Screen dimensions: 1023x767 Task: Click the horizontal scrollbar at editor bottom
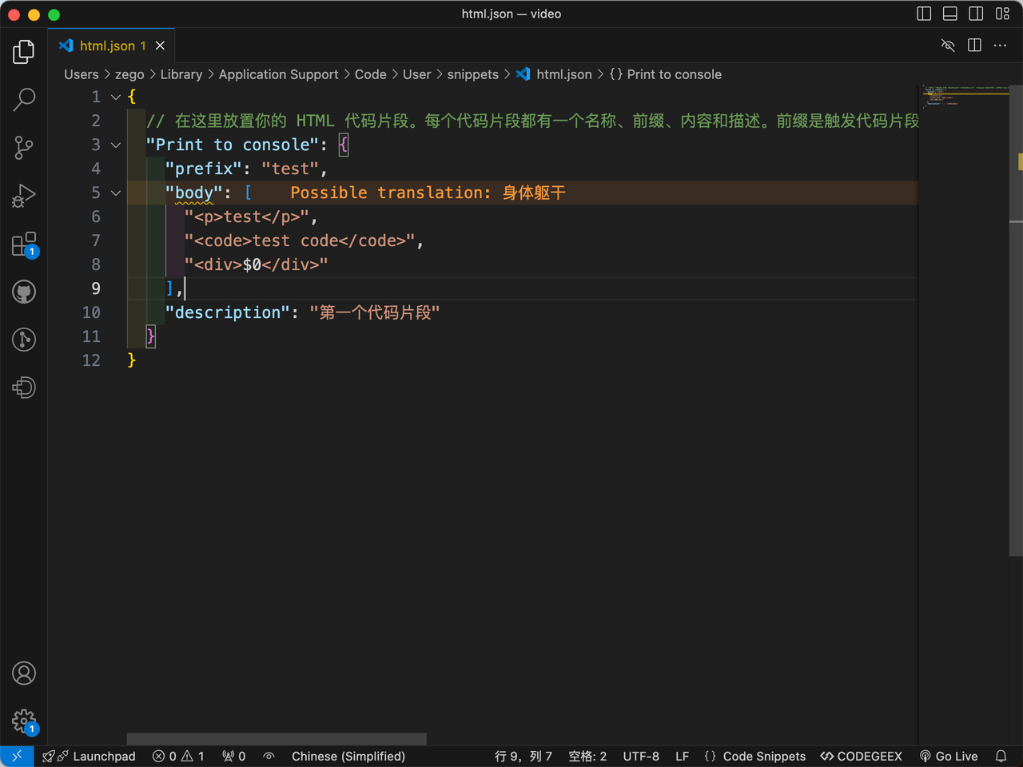pos(277,739)
